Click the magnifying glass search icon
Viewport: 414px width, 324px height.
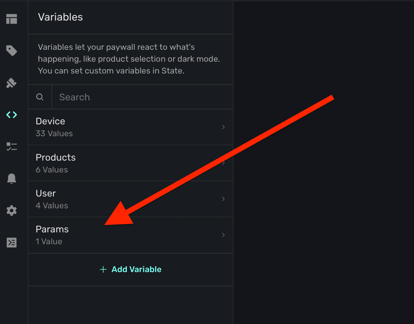point(40,97)
